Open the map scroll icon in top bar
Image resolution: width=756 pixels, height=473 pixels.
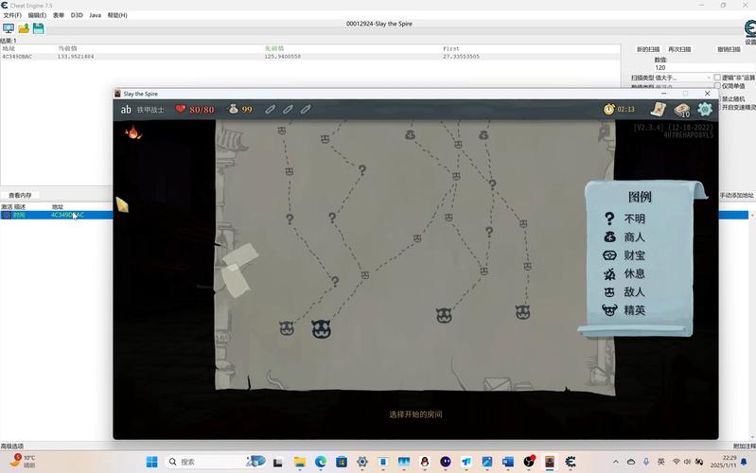click(x=659, y=110)
